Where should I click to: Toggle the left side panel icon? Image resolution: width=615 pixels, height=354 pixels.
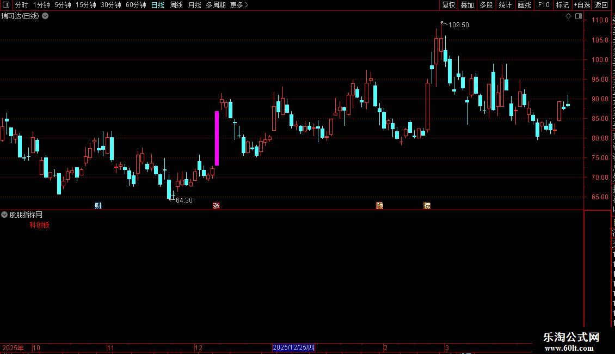click(6, 5)
